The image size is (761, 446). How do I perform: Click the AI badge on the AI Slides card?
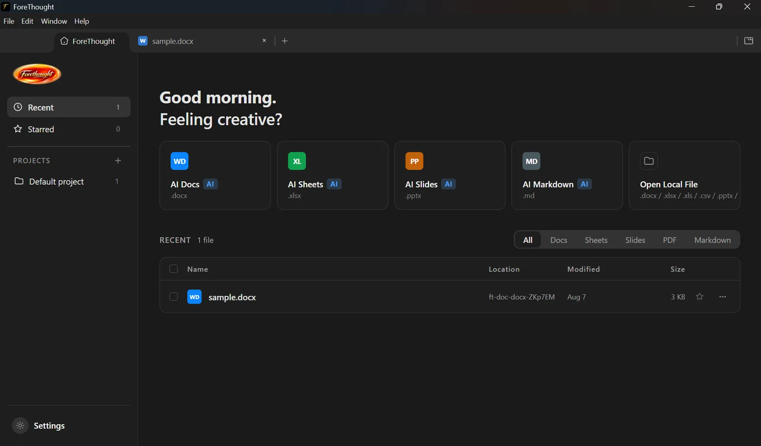[x=449, y=184]
